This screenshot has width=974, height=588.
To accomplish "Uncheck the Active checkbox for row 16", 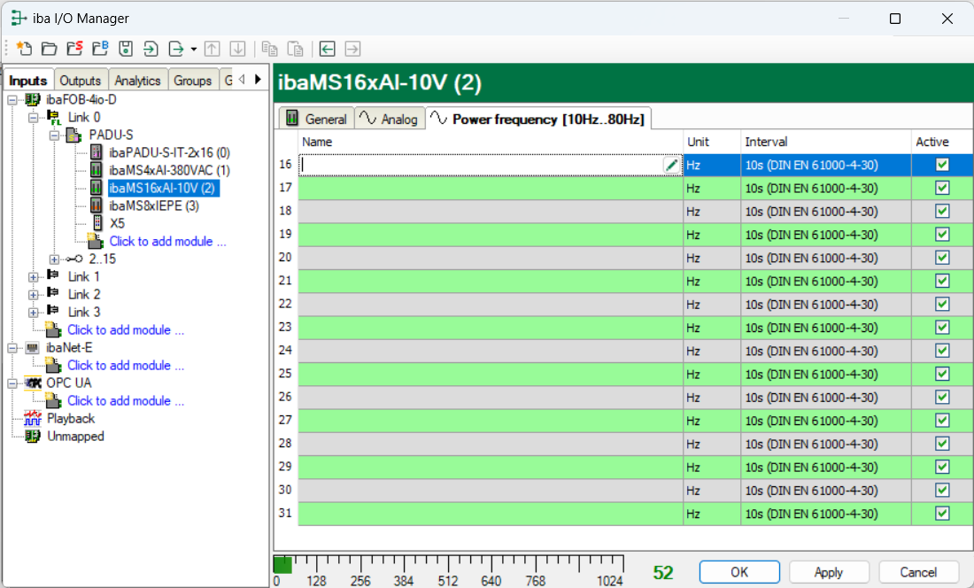I will (942, 165).
